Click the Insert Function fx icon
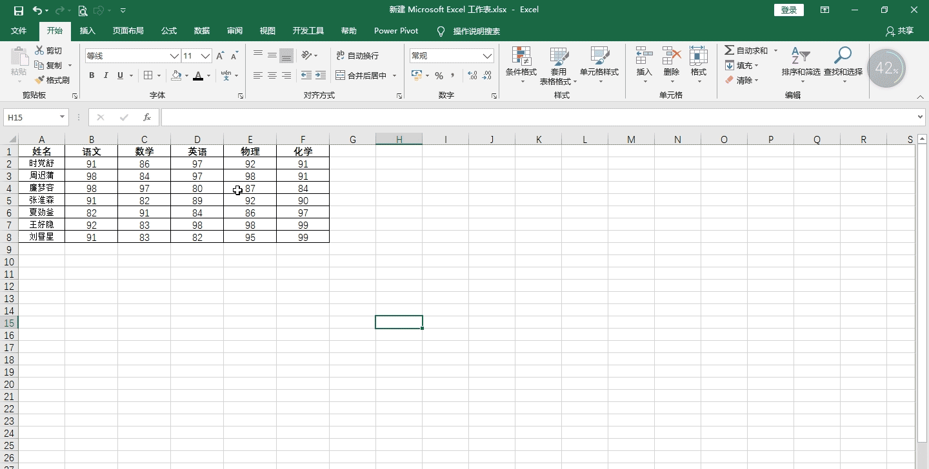The width and height of the screenshot is (929, 469). (147, 117)
